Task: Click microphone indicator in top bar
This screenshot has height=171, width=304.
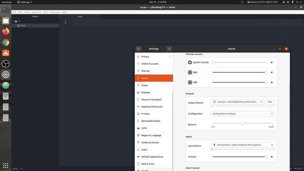Action: [x=293, y=2]
